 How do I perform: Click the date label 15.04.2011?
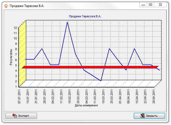click(x=137, y=96)
